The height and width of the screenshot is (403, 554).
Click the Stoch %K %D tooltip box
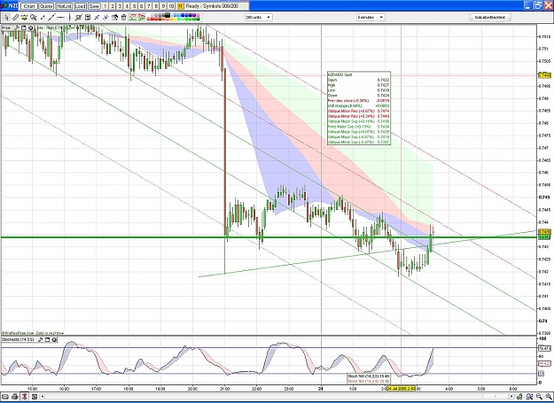[x=369, y=379]
